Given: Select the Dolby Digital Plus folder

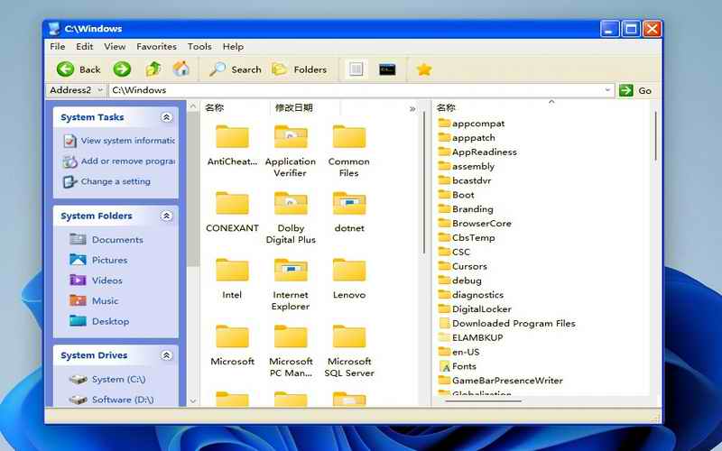Looking at the screenshot, I should pyautogui.click(x=291, y=217).
